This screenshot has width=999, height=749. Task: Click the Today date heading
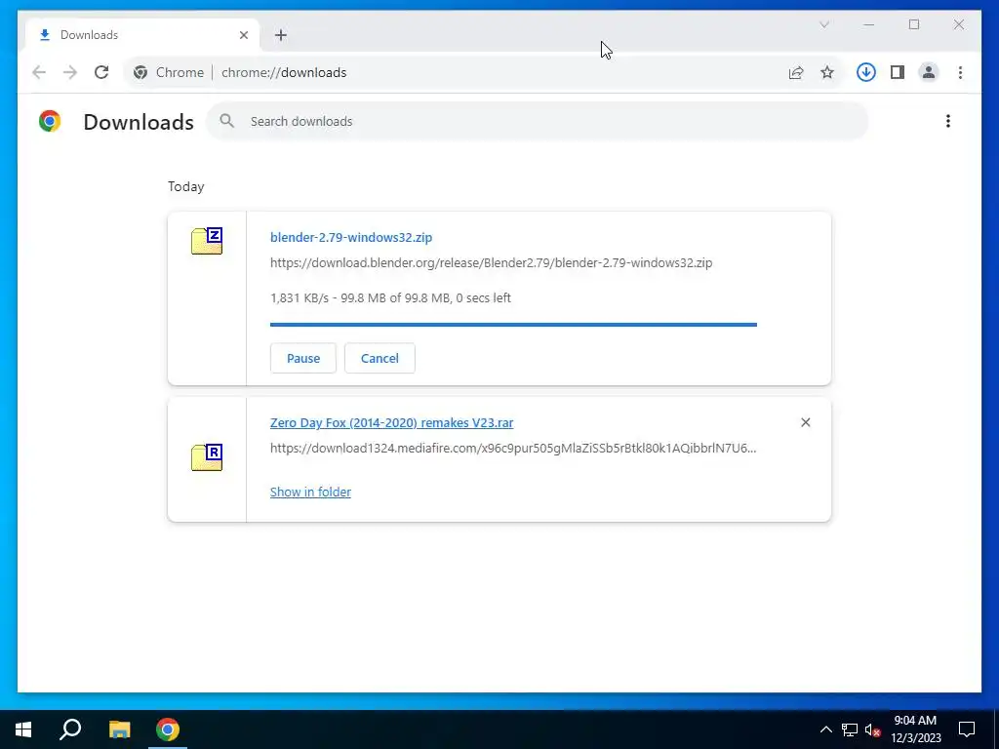point(186,186)
